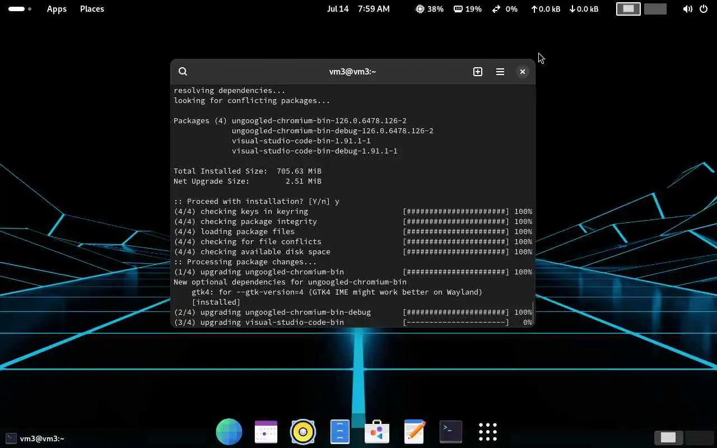Click the network upload speed indicator
The image size is (717, 448).
(546, 9)
